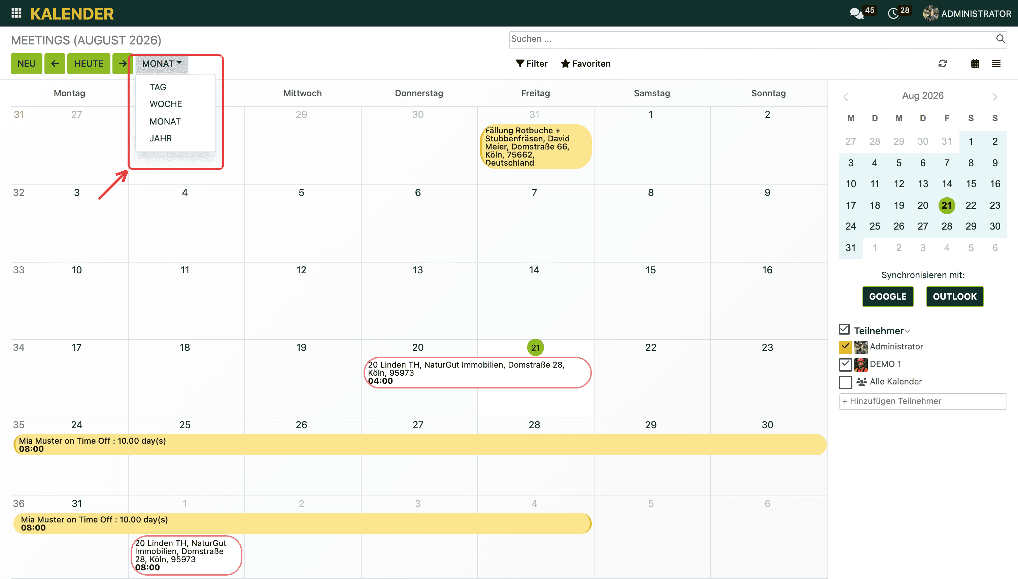Sync with GOOGLE button
1018x579 pixels.
[x=888, y=296]
